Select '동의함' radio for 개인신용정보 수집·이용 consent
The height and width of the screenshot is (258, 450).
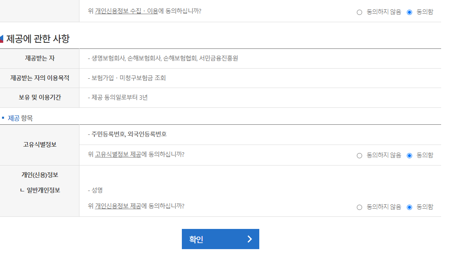[410, 12]
